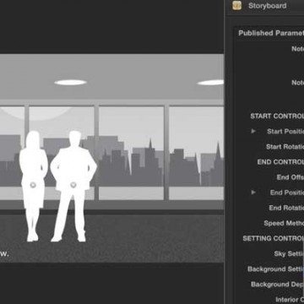The image size is (304, 304).
Task: Expand the Start Position disclosure triangle
Action: pos(253,131)
